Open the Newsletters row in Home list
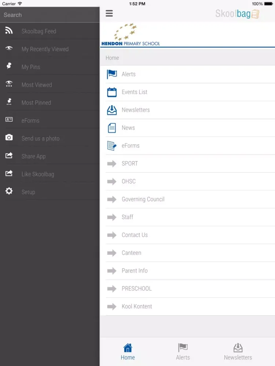 click(x=187, y=110)
